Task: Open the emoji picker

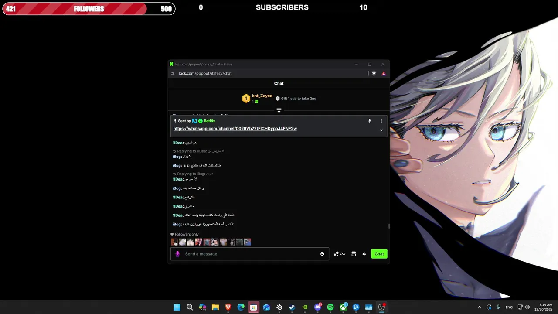Action: (x=322, y=254)
